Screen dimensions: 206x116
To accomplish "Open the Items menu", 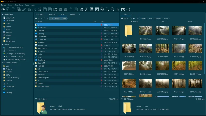I will click(10, 5).
